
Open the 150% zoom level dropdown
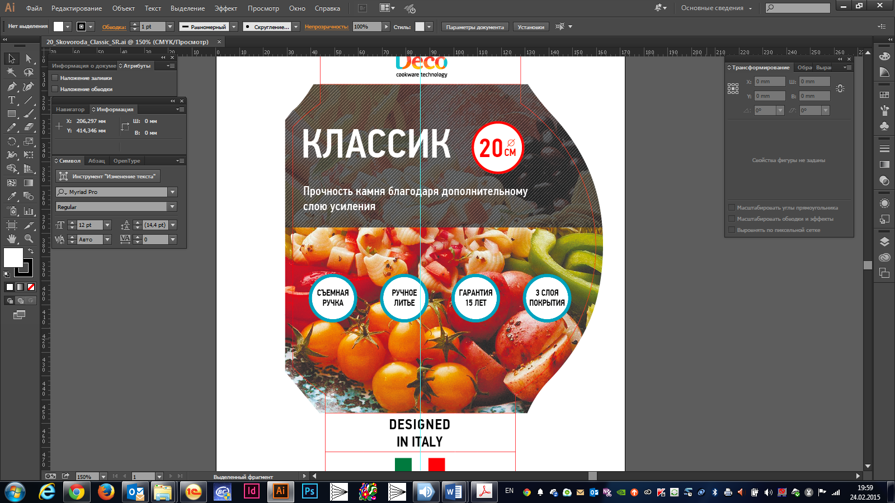(103, 477)
